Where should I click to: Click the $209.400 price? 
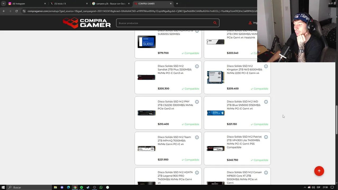233,89
